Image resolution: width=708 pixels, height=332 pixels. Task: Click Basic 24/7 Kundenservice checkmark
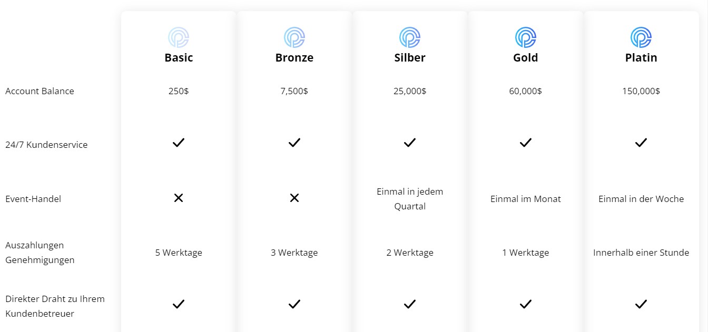tap(179, 143)
